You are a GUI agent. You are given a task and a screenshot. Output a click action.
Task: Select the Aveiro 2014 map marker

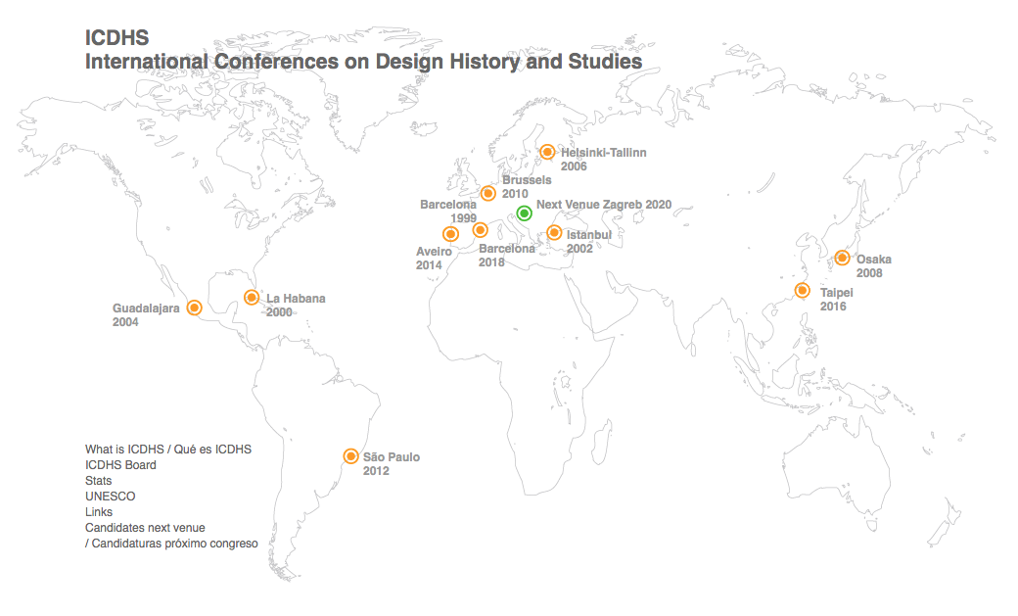coord(450,234)
